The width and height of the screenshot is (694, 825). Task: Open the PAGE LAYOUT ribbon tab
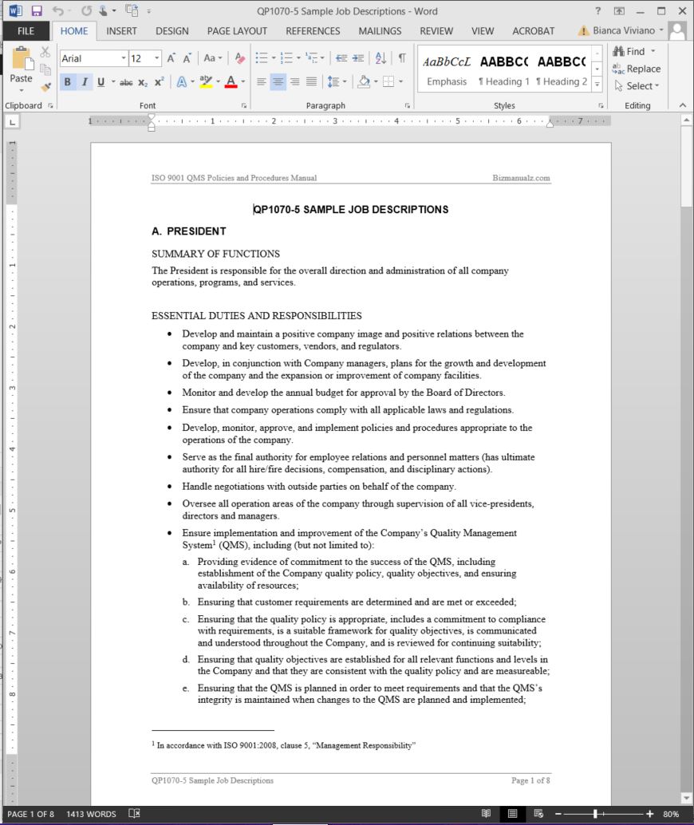point(237,31)
